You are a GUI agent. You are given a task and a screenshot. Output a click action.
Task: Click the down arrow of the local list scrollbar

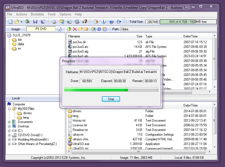pos(215,147)
